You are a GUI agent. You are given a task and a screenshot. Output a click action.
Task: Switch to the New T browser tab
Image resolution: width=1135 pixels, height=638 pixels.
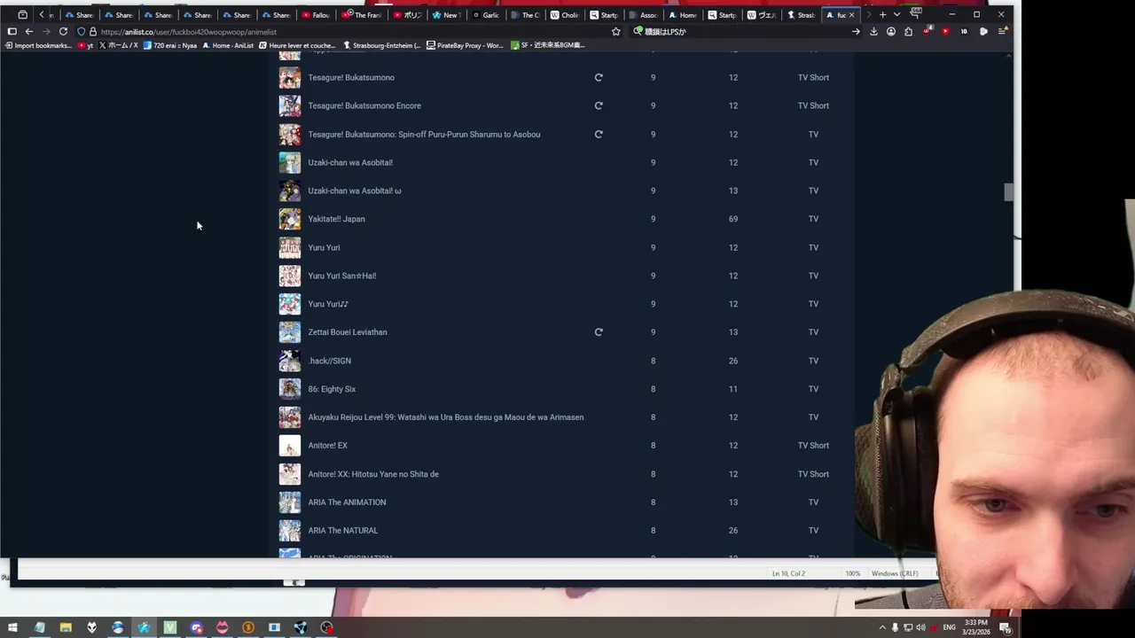click(446, 15)
